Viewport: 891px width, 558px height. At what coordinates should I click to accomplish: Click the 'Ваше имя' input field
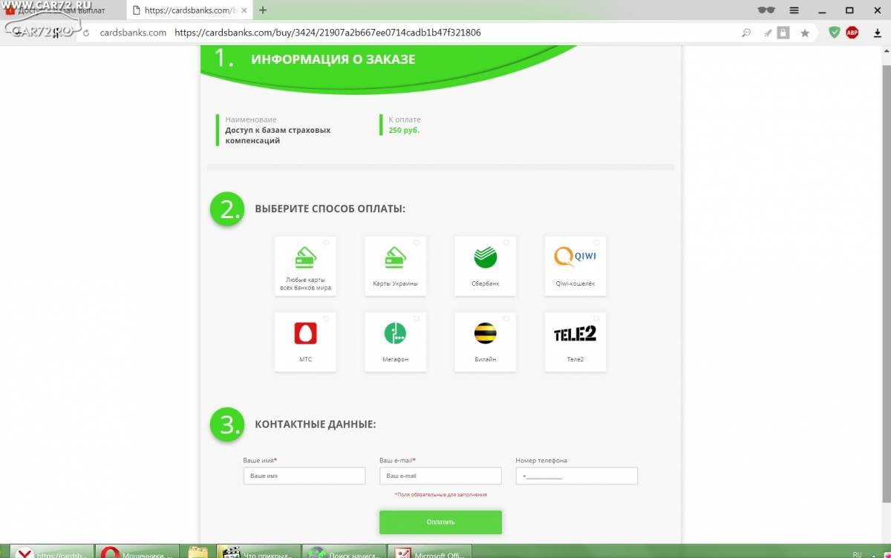tap(304, 476)
